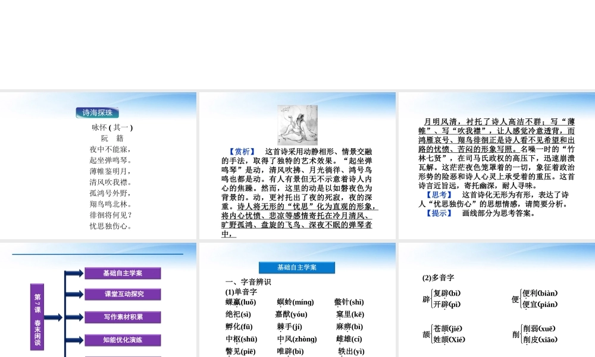Screen dimensions: 595x357
Task: Select the poem line "薄帷鉴明月,"
Action: pyautogui.click(x=111, y=171)
